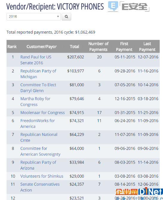Click the magnifier search button
Image resolution: width=163 pixels, height=200 pixels.
coord(66,17)
